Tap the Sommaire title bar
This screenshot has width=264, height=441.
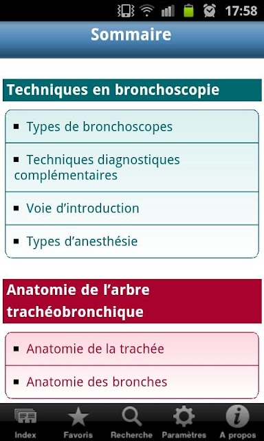pyautogui.click(x=132, y=40)
